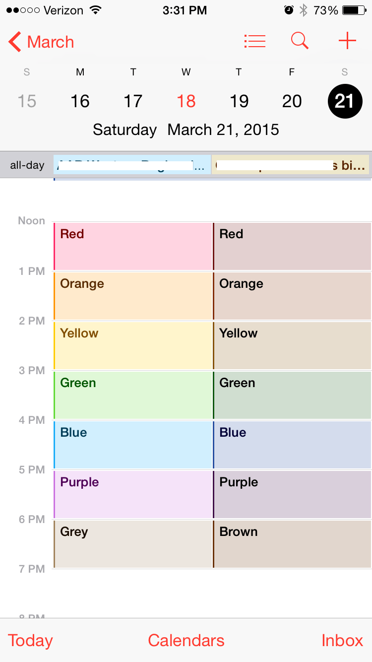The width and height of the screenshot is (372, 662).
Task: Open the Grey event at 6 PM
Action: pos(133,544)
